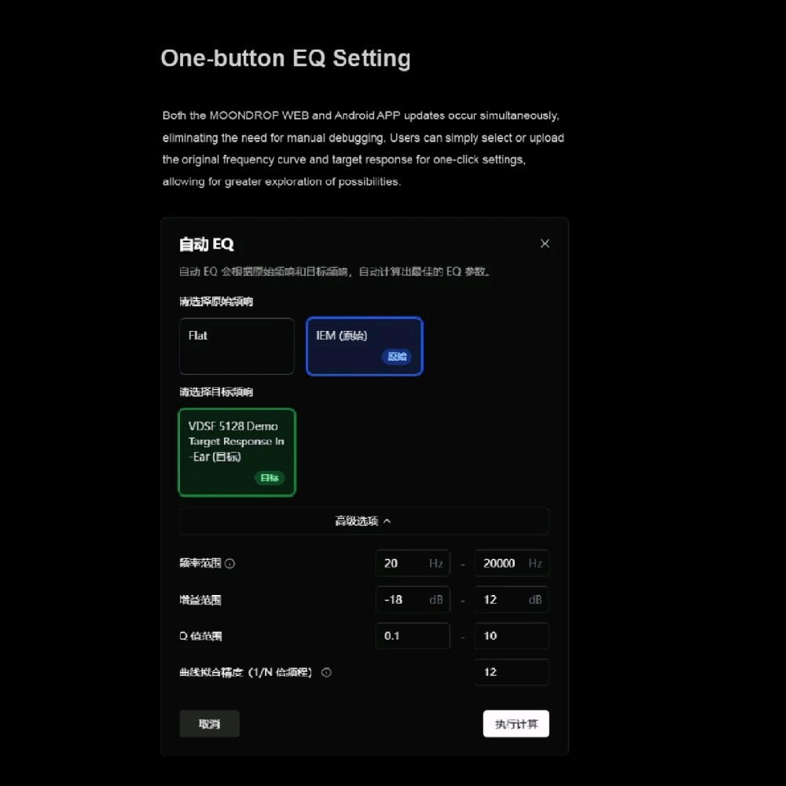The width and height of the screenshot is (786, 786).
Task: Click the info icon beside 曲线拟合精度
Action: [326, 673]
